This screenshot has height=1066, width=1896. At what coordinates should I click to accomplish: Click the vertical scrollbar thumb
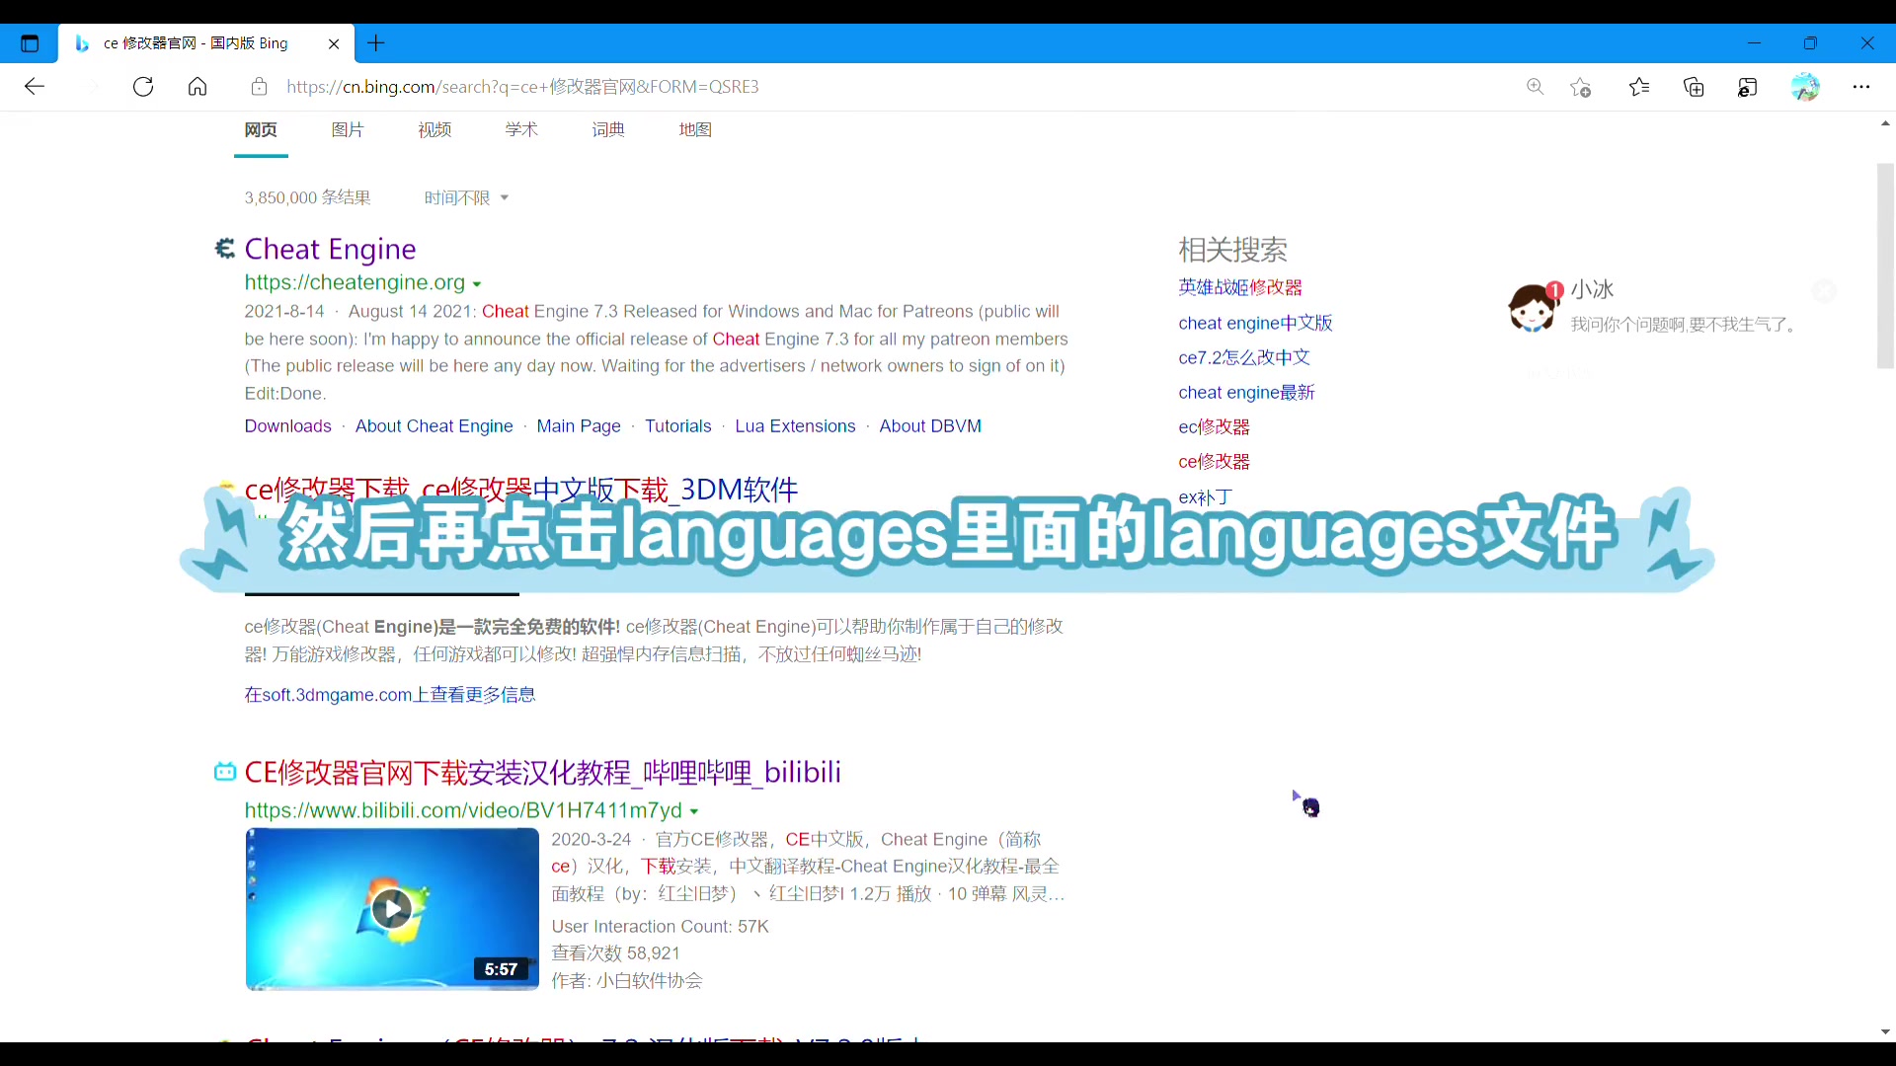pos(1885,266)
